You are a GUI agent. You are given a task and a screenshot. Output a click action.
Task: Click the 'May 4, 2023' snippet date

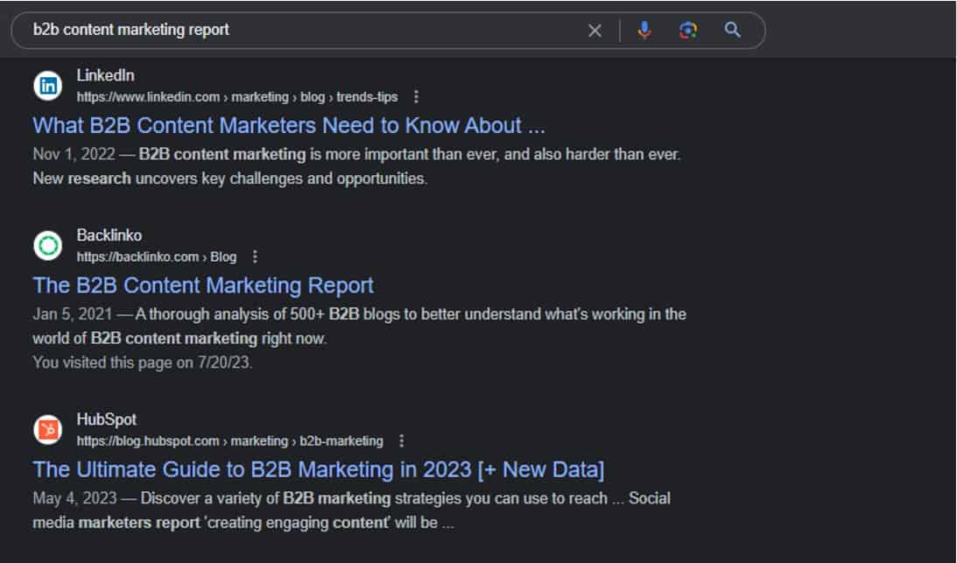point(74,498)
